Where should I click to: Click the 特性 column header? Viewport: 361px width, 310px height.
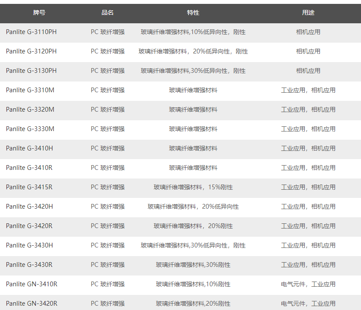point(193,13)
